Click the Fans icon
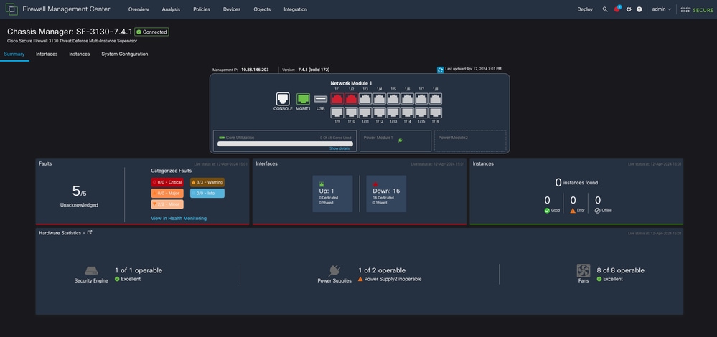This screenshot has width=717, height=337. pos(584,271)
